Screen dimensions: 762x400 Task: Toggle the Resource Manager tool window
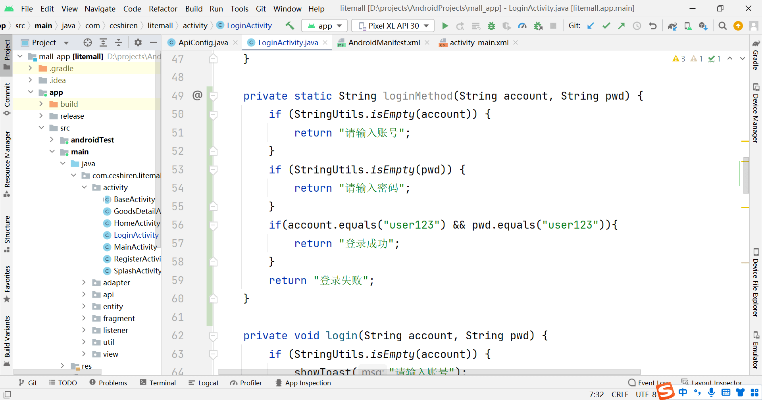point(7,163)
